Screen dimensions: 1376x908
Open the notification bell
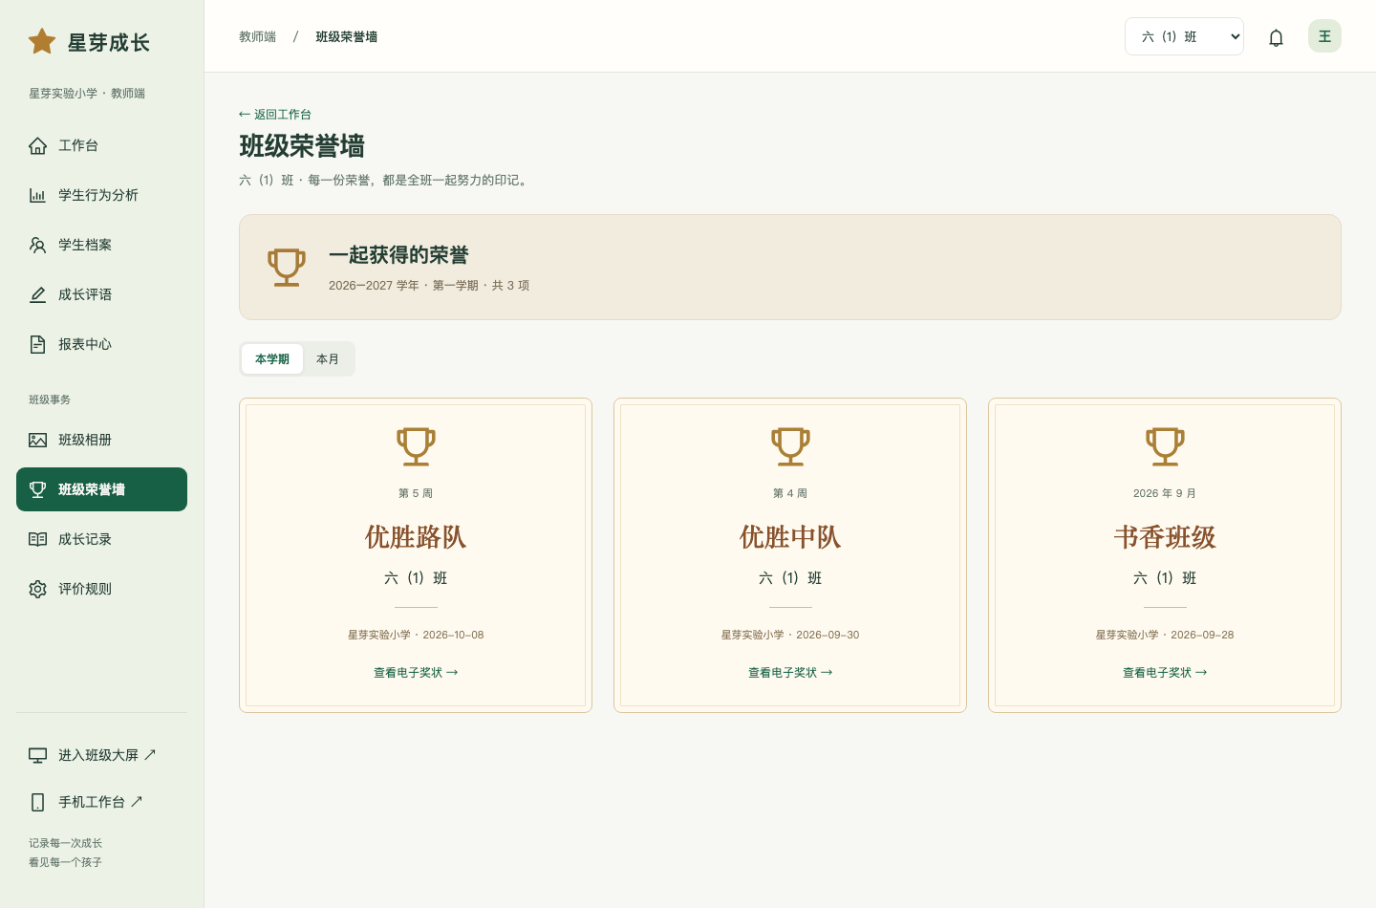coord(1276,37)
